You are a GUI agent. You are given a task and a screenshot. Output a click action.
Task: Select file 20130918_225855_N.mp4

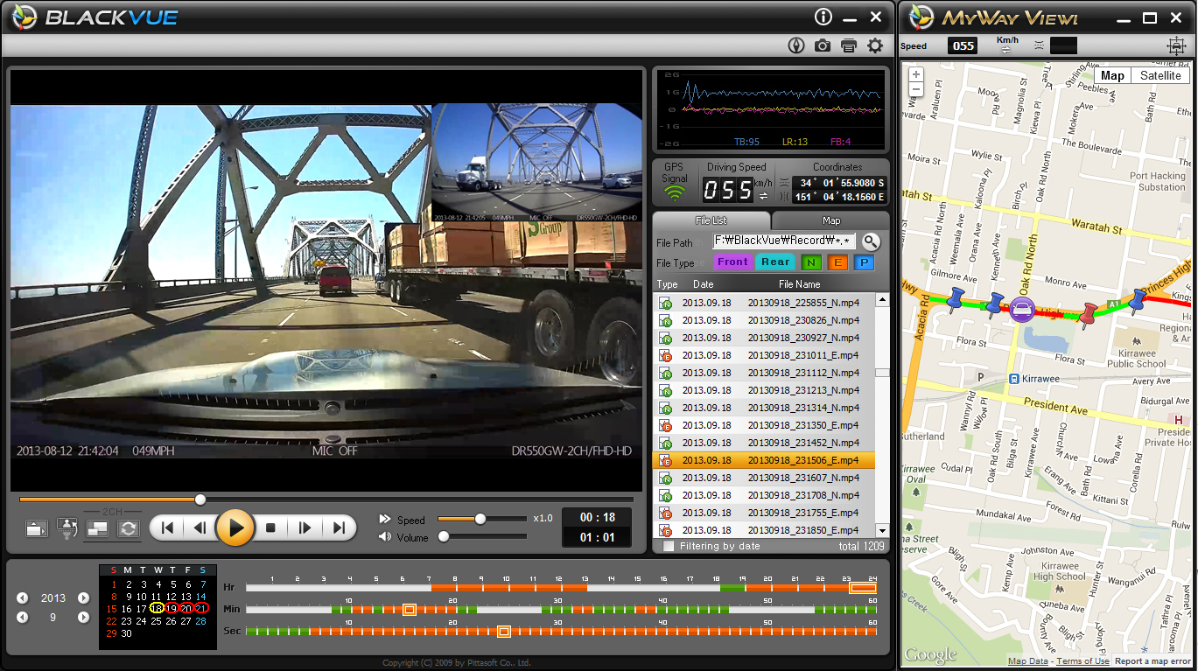tap(764, 303)
